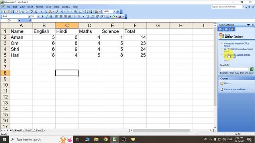
Task: Click the Increase Decimal icon
Action: pyautogui.click(x=88, y=16)
